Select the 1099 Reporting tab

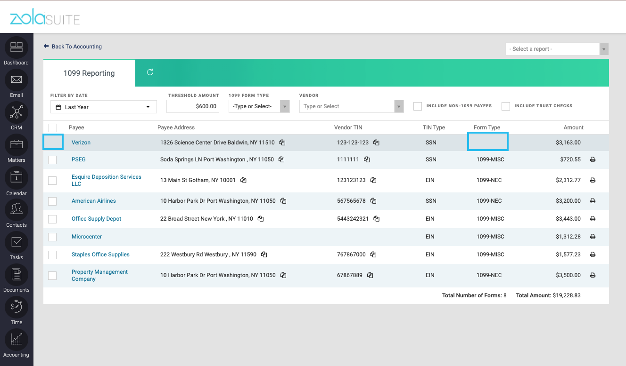tap(89, 73)
